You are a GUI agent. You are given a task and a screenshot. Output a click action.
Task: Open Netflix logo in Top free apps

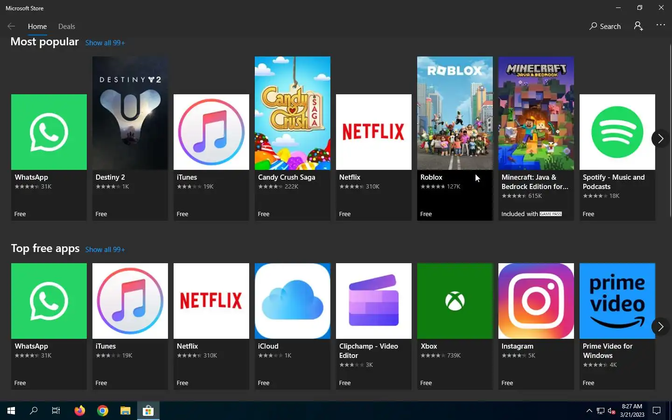211,301
